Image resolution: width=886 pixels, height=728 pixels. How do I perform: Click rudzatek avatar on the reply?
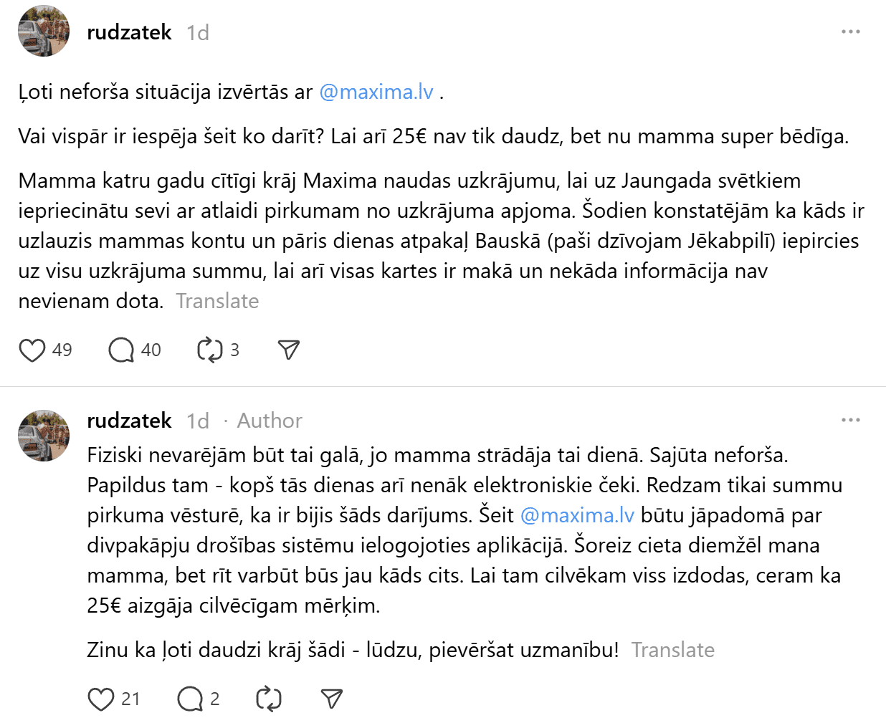pyautogui.click(x=44, y=436)
